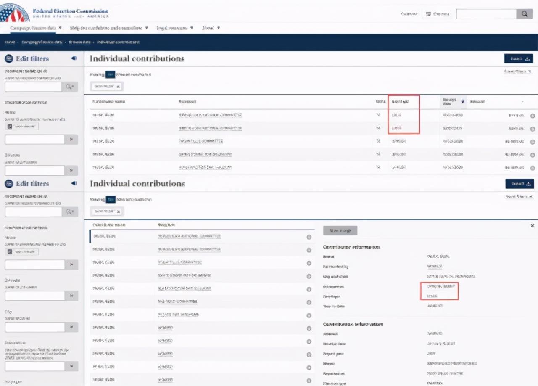
Task: Collapse the topmost Edit filters panel arrow
Action: pyautogui.click(x=74, y=58)
